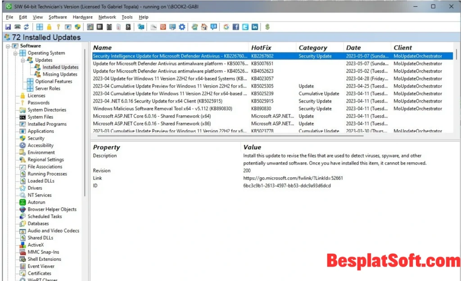Select Missing Updates in the tree
The width and height of the screenshot is (461, 281).
[60, 74]
